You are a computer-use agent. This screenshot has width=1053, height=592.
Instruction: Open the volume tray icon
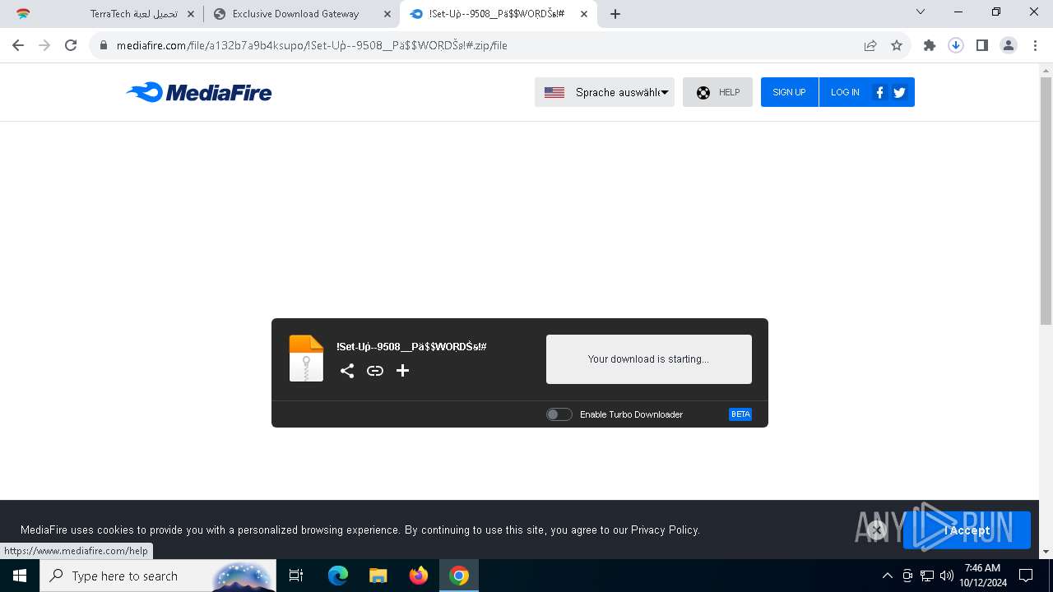(x=947, y=576)
